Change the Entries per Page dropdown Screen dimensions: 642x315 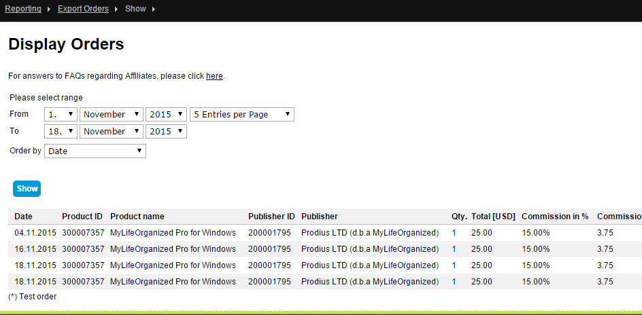[241, 115]
